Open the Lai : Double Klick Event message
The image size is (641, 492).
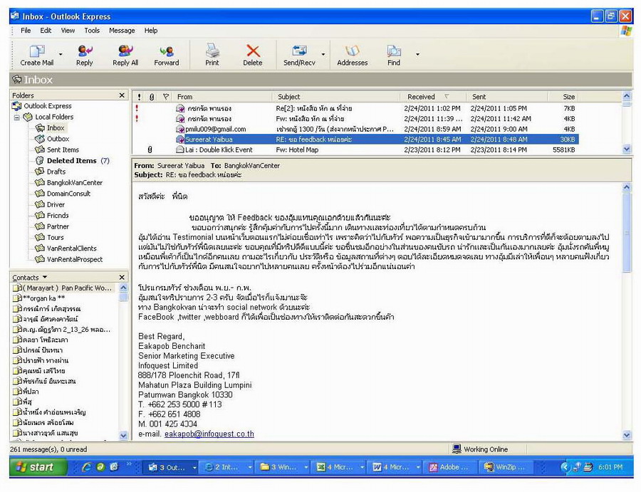point(355,150)
